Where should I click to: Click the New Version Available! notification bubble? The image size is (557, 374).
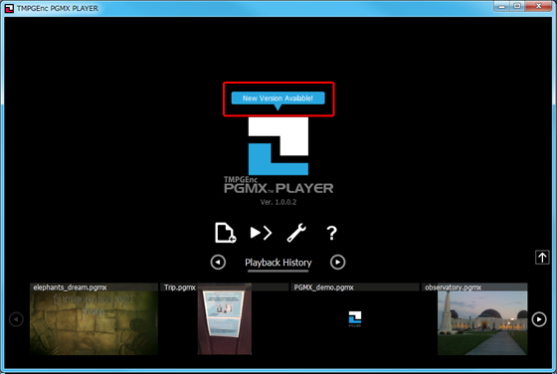[278, 98]
